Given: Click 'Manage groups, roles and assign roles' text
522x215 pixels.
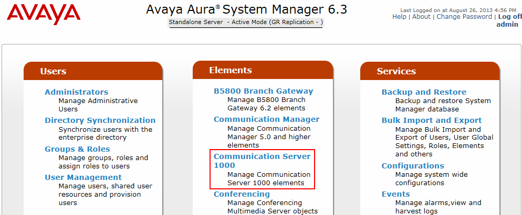Looking at the screenshot, I should (x=103, y=162).
